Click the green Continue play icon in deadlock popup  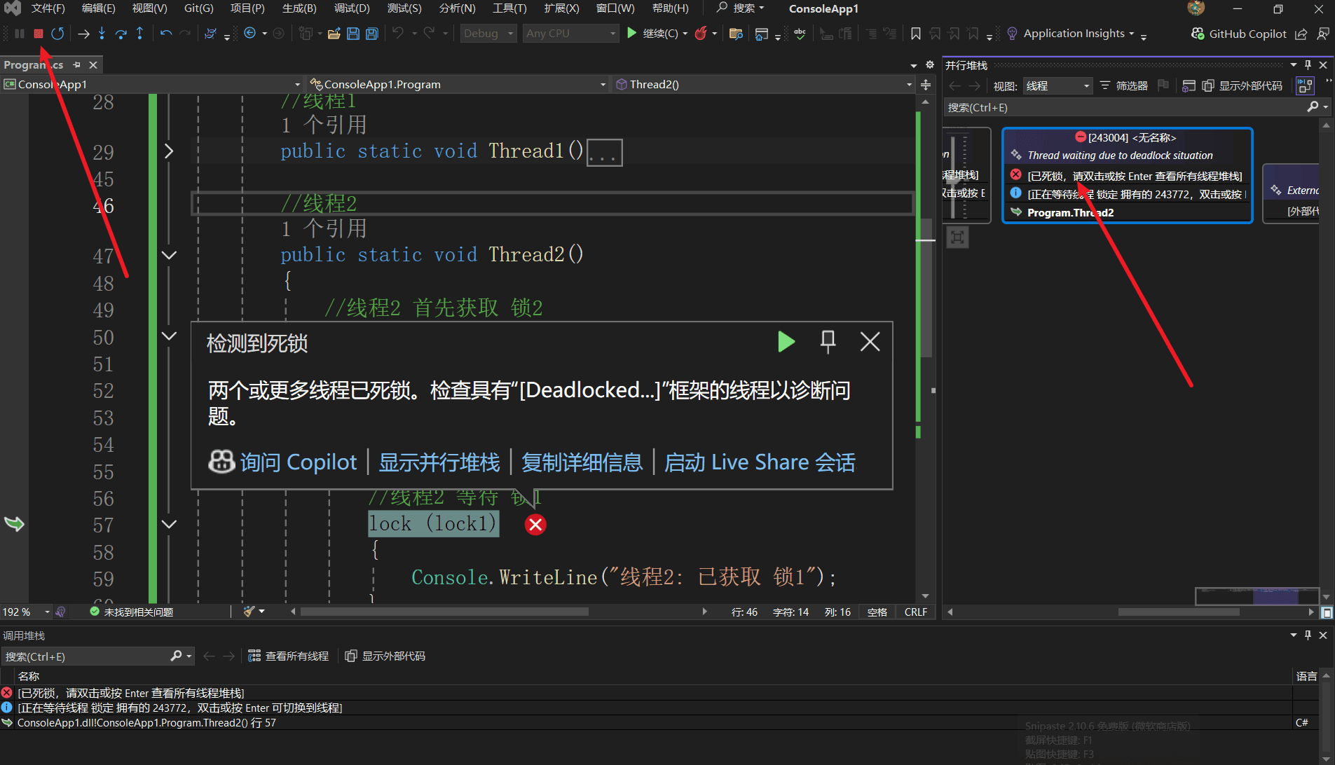click(x=786, y=342)
